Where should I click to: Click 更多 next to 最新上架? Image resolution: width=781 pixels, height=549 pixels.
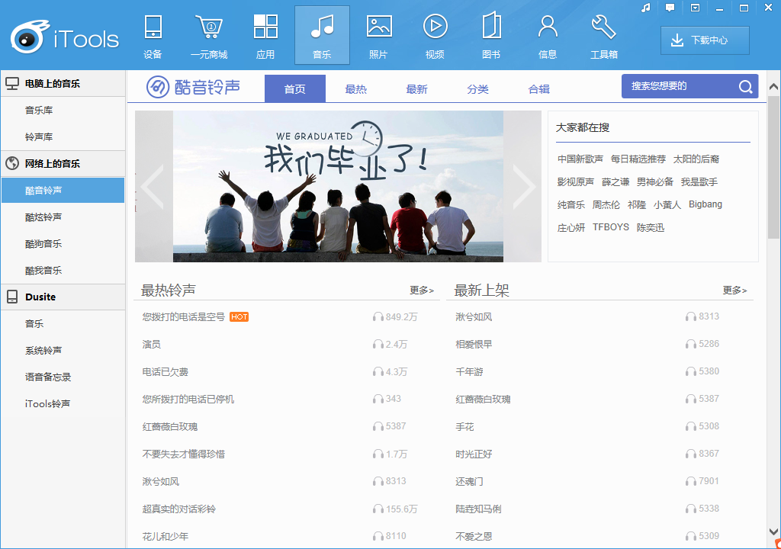click(734, 291)
